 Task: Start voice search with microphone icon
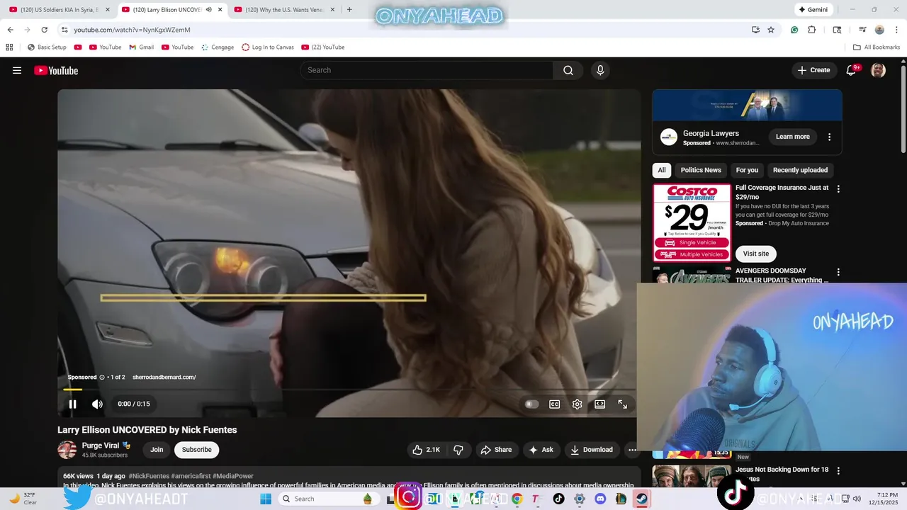pos(600,70)
